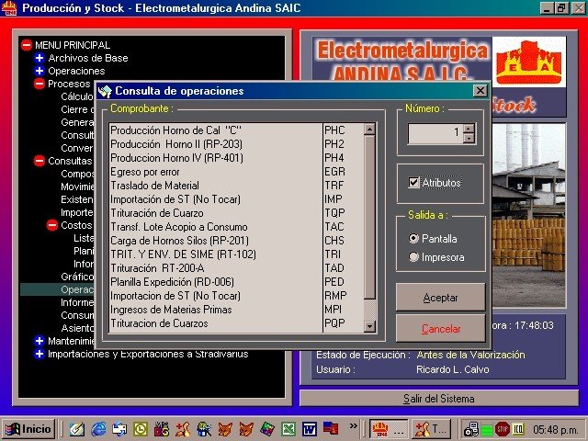Decrease Número with the down spinner
Viewport: 588px width, 441px height.
click(x=469, y=139)
